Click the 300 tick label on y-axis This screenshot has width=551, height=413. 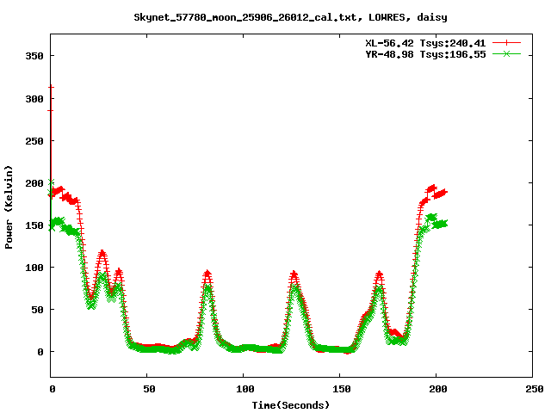pos(34,99)
